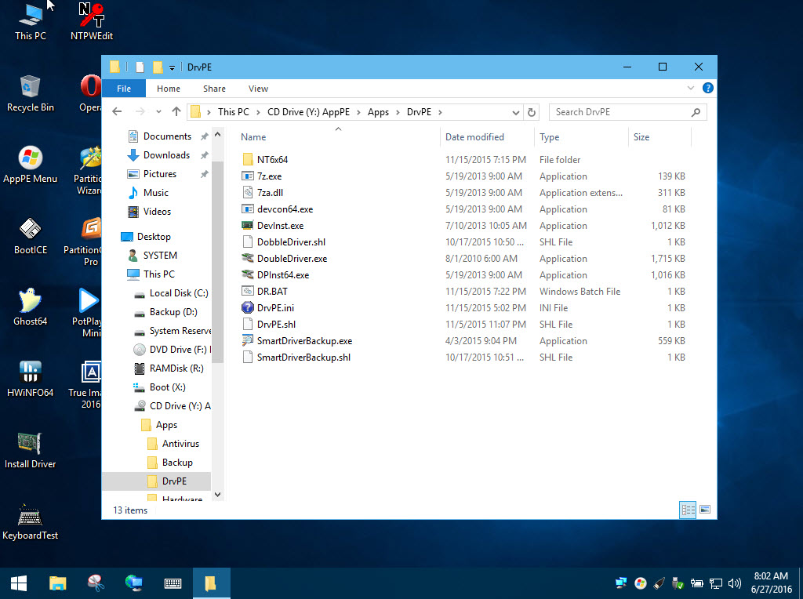Select DPInst64.exe in the file list
The height and width of the screenshot is (599, 803).
[x=282, y=275]
